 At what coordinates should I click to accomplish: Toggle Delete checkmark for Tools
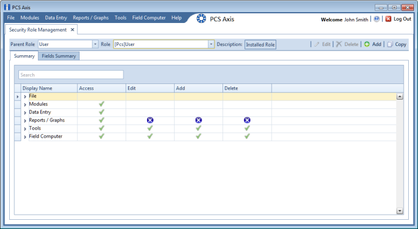pyautogui.click(x=247, y=128)
